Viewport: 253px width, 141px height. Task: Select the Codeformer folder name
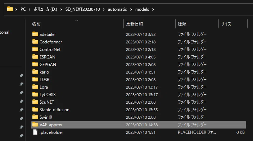coord(51,42)
